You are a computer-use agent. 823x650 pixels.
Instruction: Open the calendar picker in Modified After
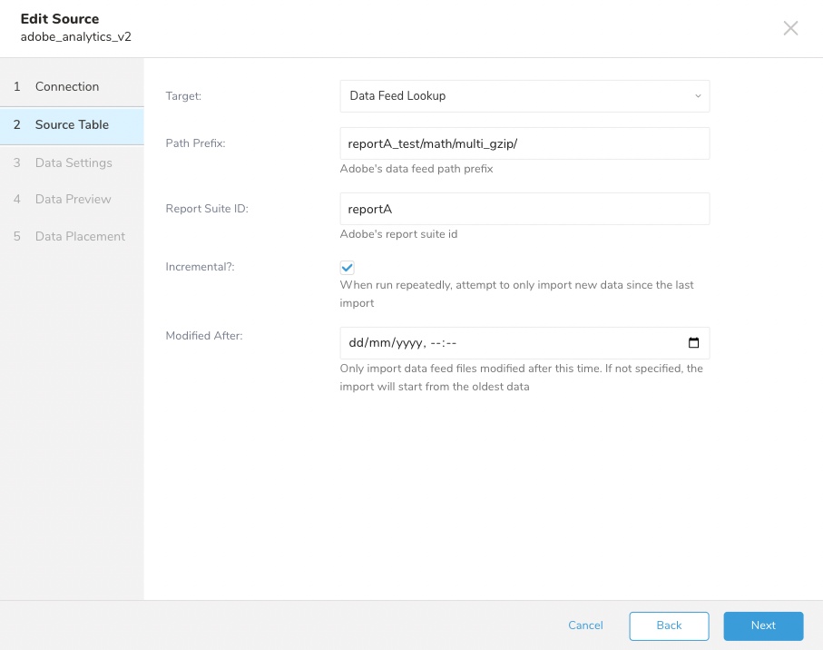(694, 343)
